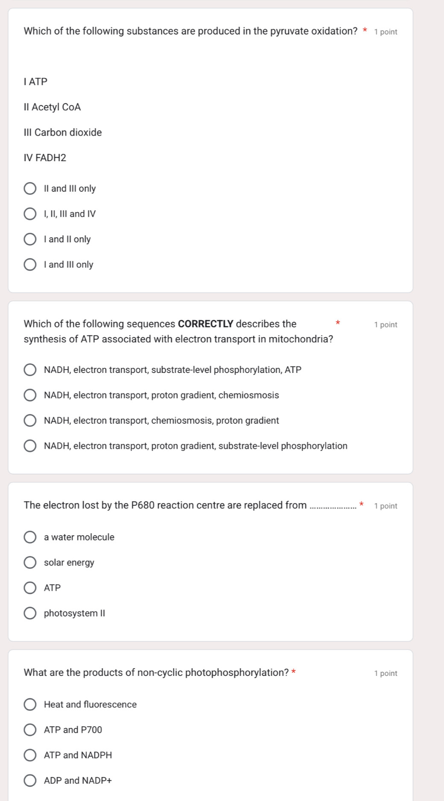This screenshot has width=444, height=801.
Task: Choose "I, II, III and IV" answer
Action: coord(30,214)
